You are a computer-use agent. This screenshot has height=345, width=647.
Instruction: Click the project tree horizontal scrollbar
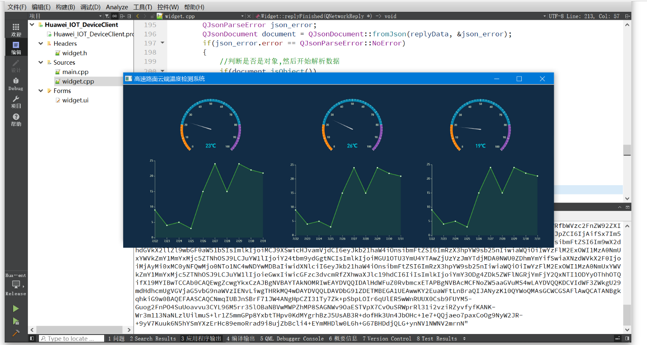[80, 329]
